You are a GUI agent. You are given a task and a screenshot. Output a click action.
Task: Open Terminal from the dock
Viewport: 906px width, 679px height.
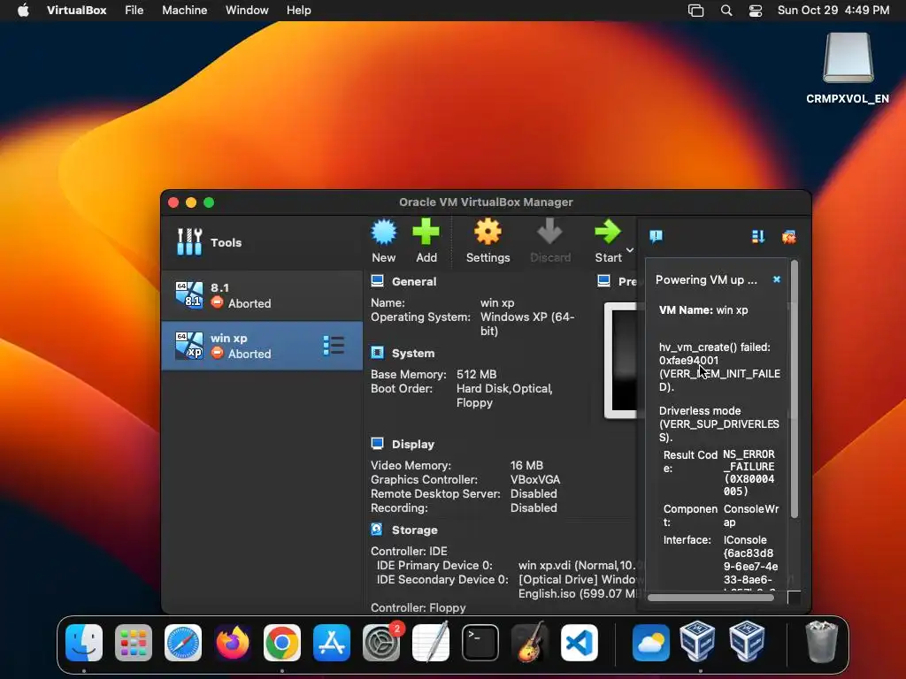click(x=480, y=643)
